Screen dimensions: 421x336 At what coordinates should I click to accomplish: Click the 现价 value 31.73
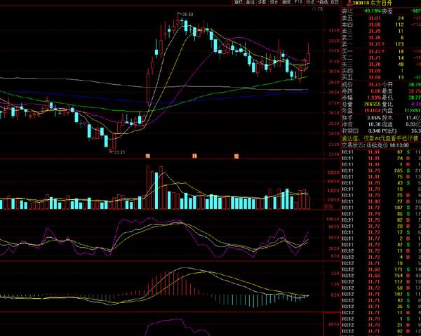(x=374, y=85)
